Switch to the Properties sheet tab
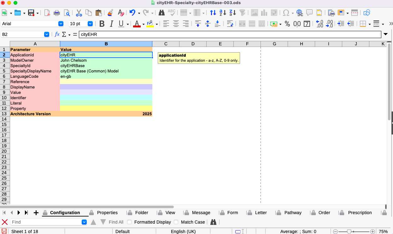This screenshot has height=234, width=393. [107, 213]
